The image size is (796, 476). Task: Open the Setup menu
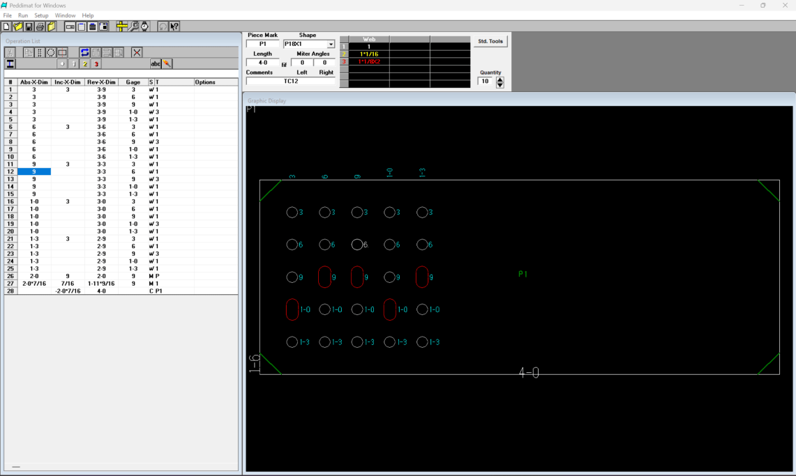tap(42, 15)
